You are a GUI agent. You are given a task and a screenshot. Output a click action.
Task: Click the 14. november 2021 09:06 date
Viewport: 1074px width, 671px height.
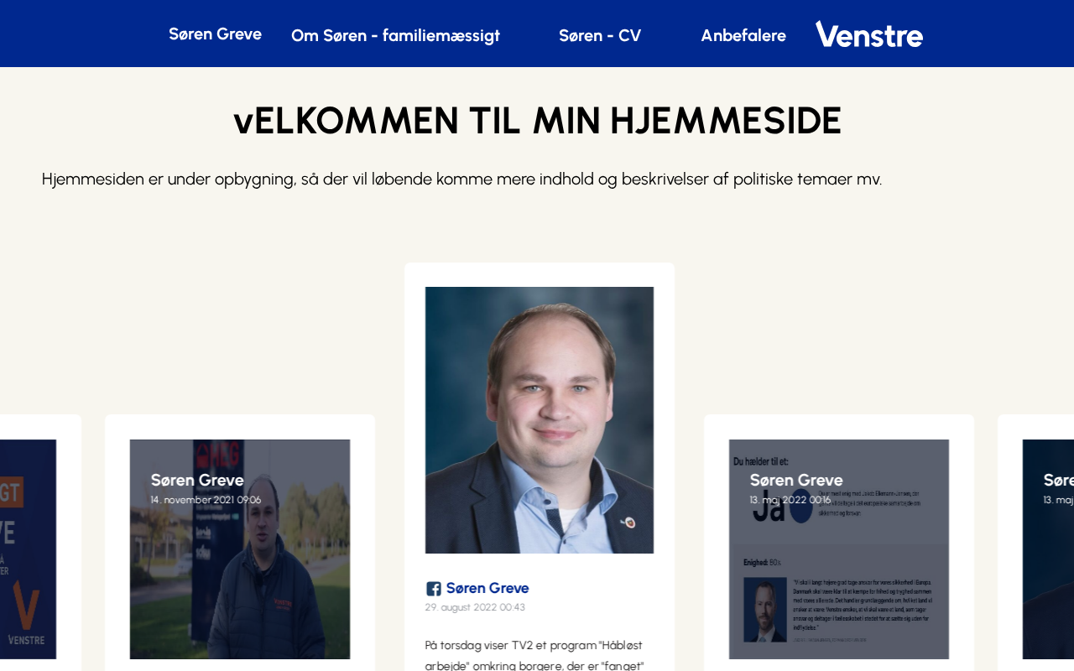(x=206, y=500)
